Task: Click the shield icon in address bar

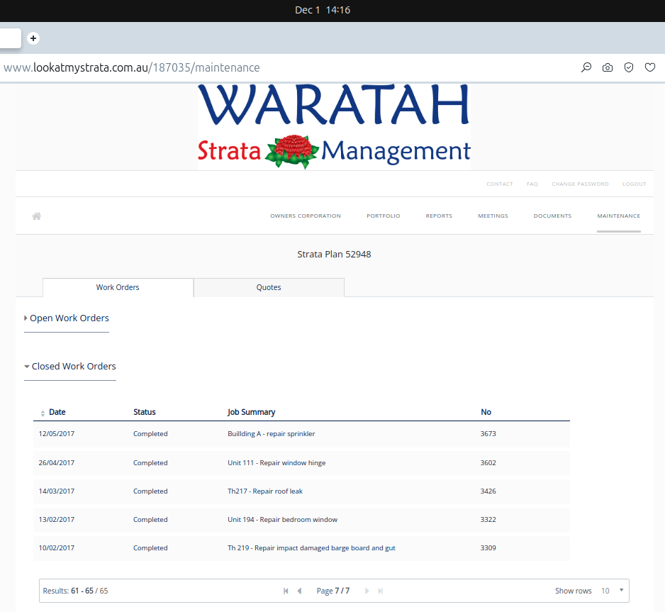Action: click(629, 68)
